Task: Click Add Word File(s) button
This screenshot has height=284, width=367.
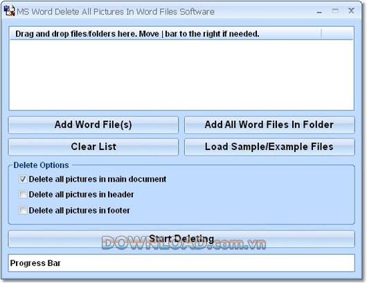Action: [93, 124]
